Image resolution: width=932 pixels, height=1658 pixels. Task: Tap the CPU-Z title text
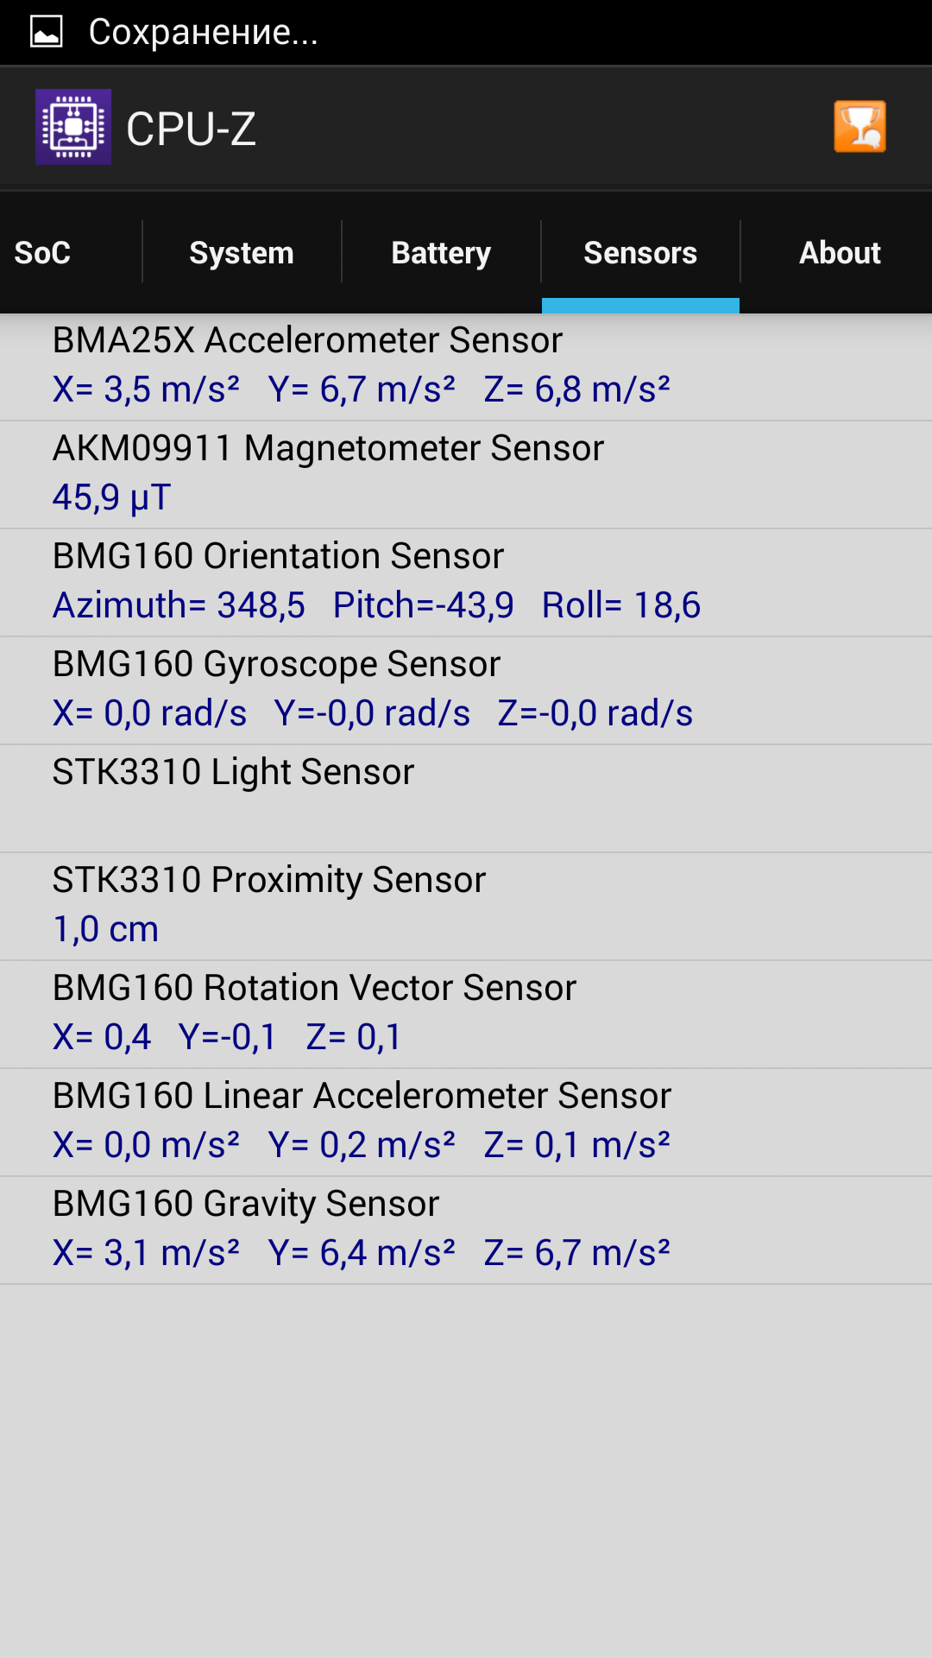191,130
